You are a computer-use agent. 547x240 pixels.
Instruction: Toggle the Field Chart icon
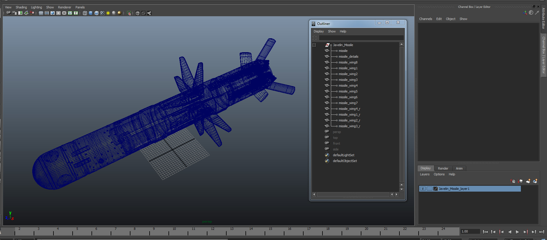(x=64, y=13)
